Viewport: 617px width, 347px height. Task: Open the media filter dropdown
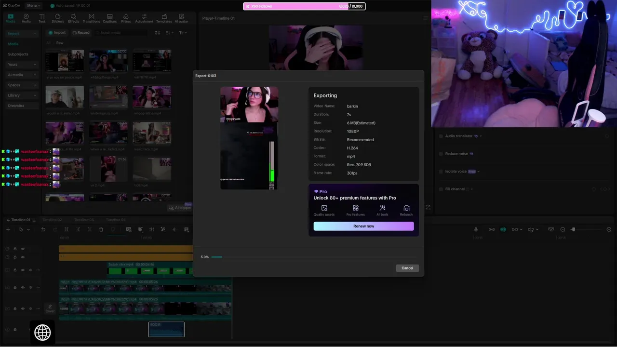(x=183, y=33)
